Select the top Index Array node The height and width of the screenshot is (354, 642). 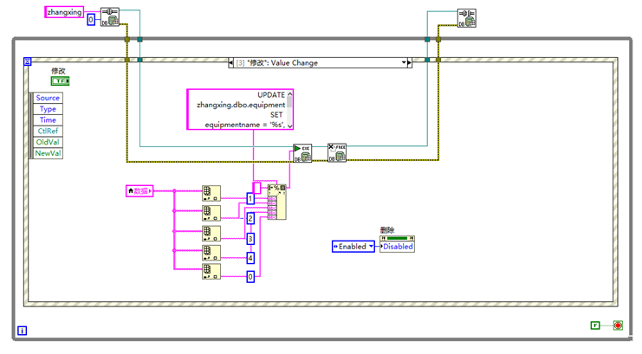coord(211,193)
